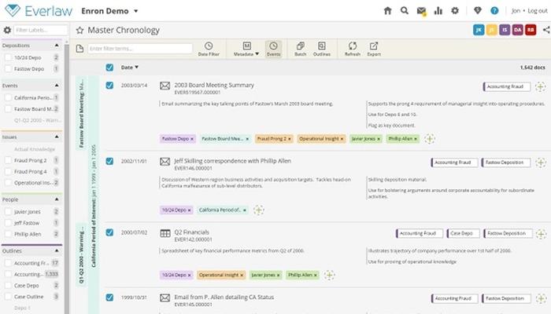Add outline to Q2 Financials entry

pos(542,234)
